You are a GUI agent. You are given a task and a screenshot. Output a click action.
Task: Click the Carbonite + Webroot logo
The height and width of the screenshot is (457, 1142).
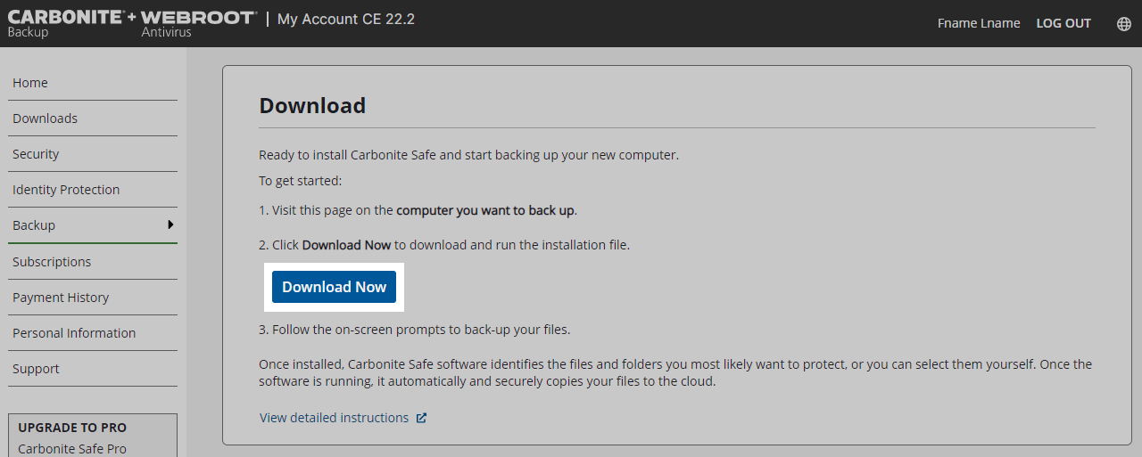(x=132, y=23)
